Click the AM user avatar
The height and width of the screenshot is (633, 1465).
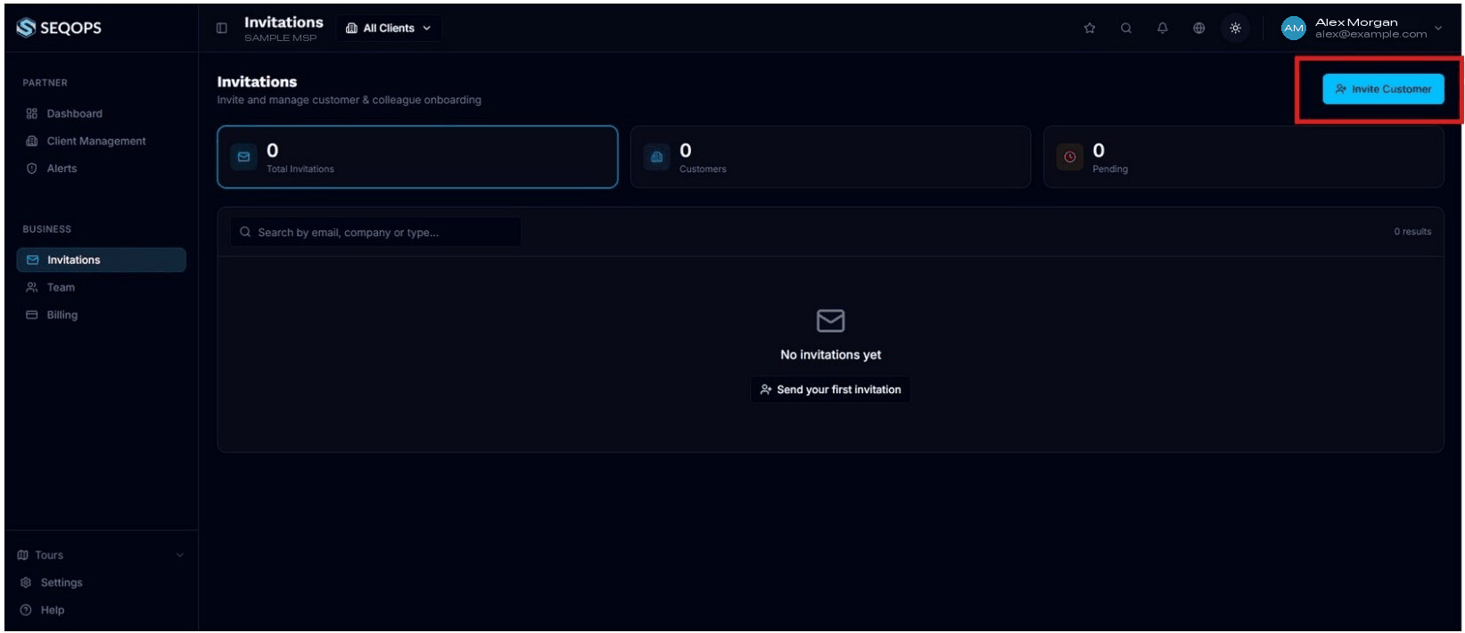point(1294,29)
